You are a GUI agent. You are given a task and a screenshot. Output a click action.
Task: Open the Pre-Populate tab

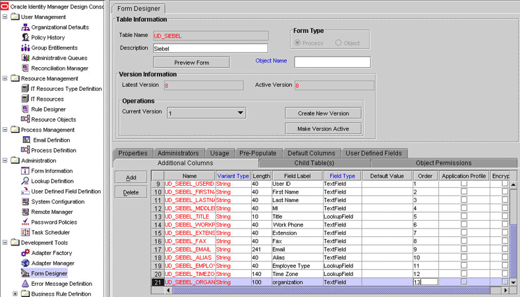[258, 153]
